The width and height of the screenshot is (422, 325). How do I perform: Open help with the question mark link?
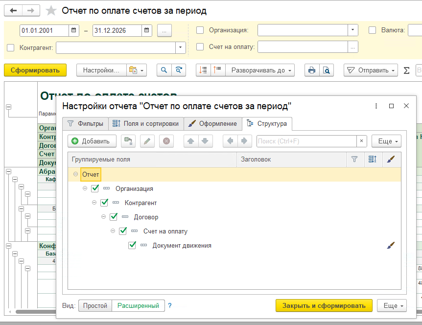click(170, 305)
